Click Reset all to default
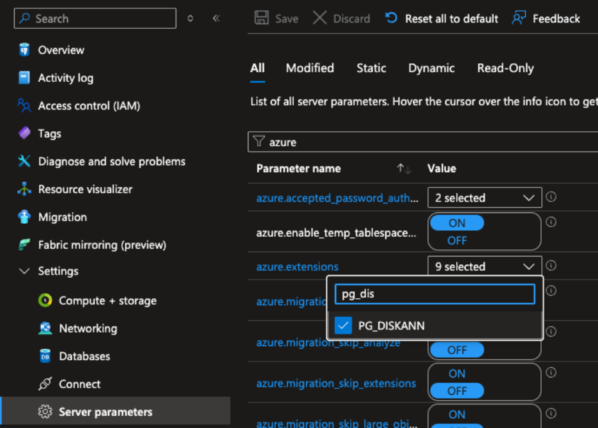The height and width of the screenshot is (428, 598). pos(442,19)
